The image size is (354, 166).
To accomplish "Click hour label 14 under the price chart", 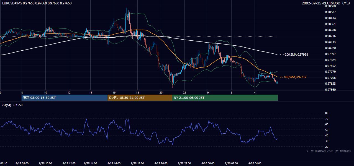I will coord(90,92).
